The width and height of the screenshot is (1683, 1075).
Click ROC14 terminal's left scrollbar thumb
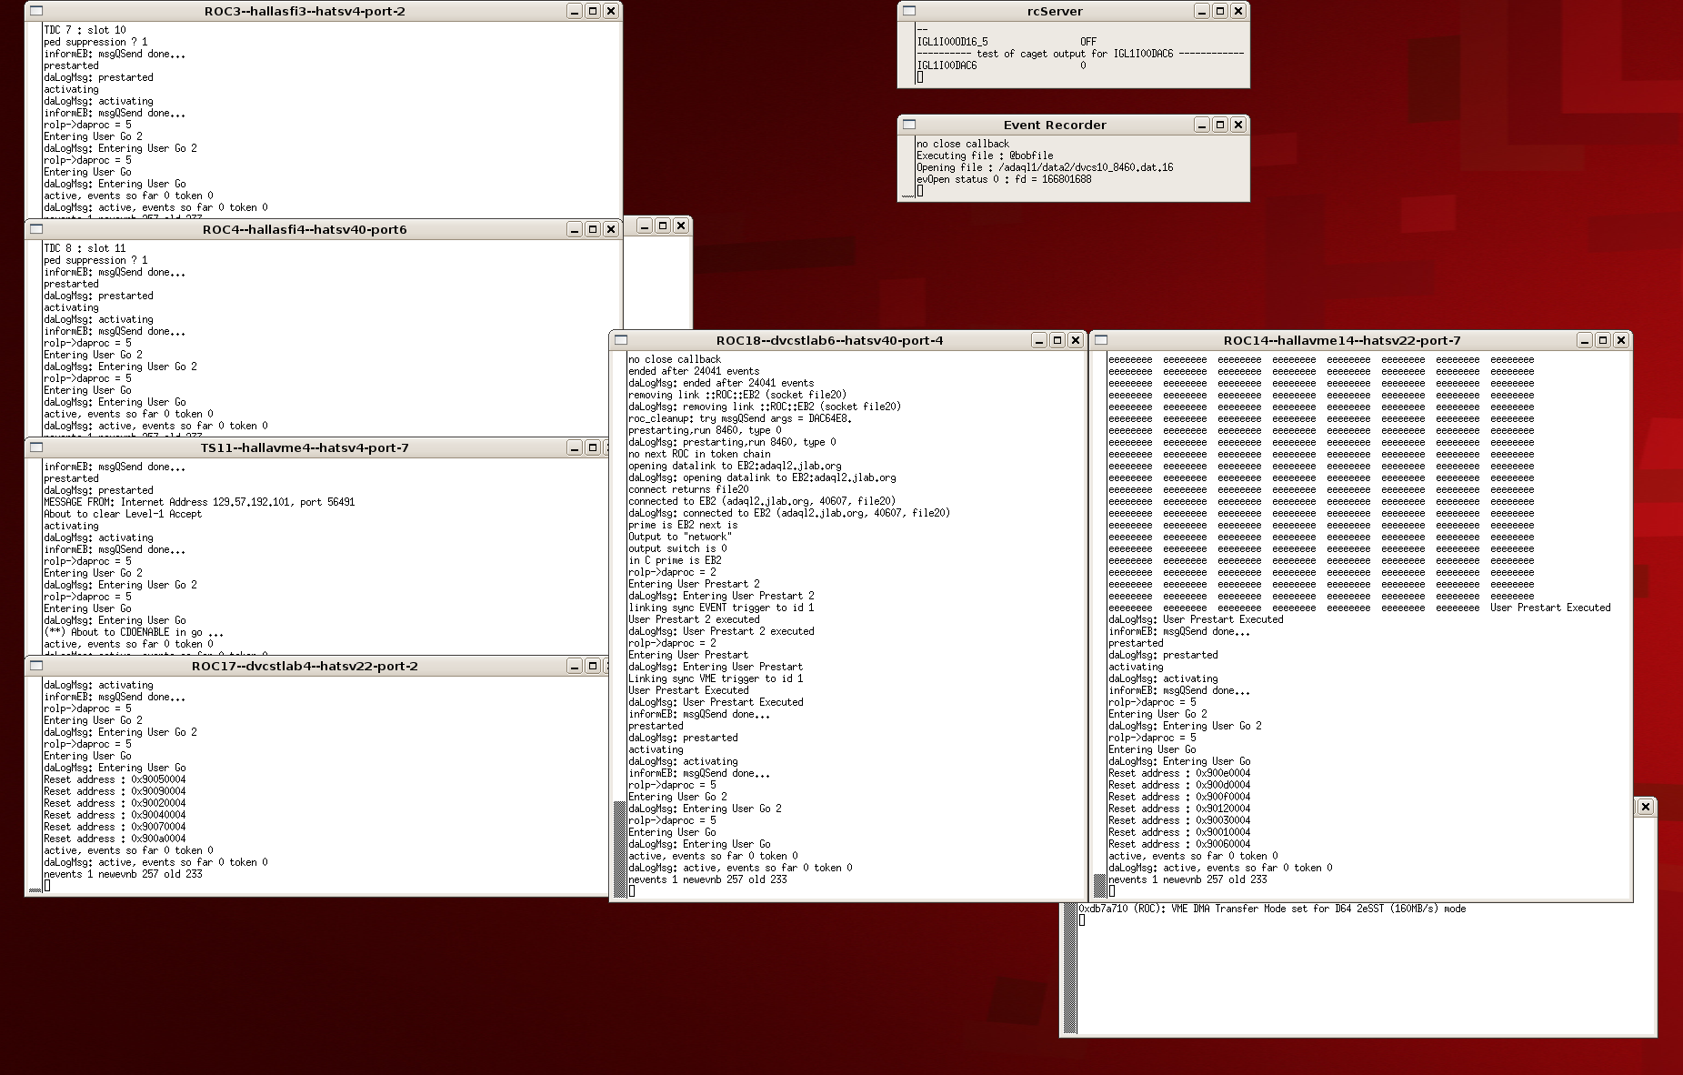tap(1099, 886)
